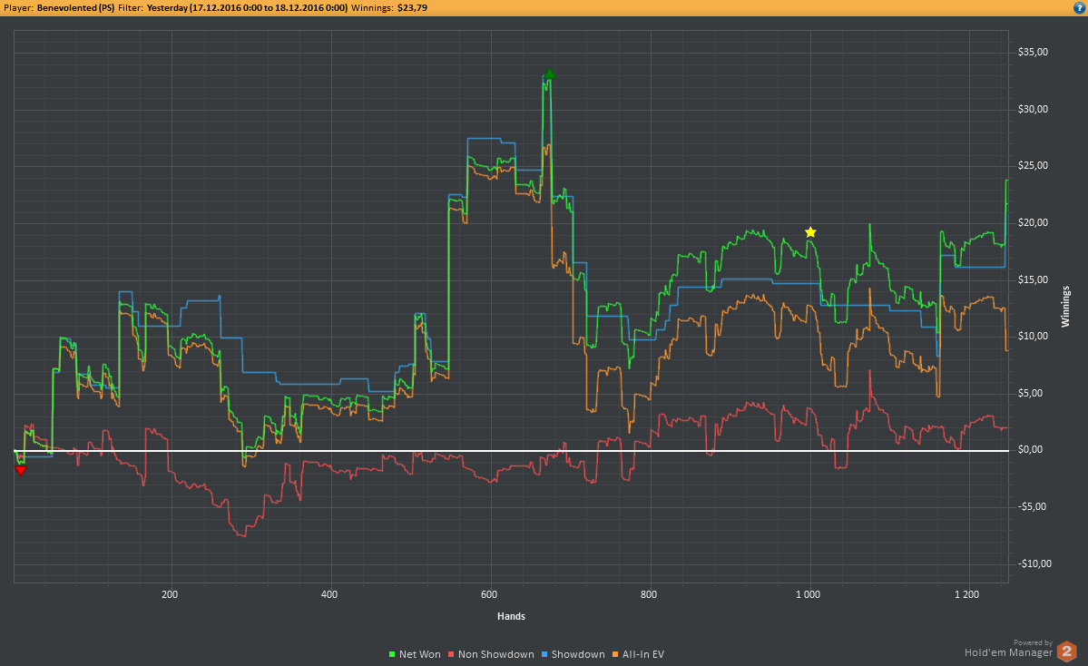Click the Hold'em Manager 2 logo icon
This screenshot has width=1088, height=666.
pos(1067,651)
